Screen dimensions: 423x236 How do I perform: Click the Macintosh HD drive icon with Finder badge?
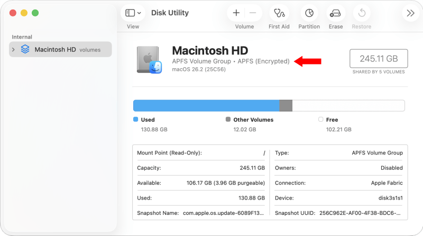tap(149, 60)
